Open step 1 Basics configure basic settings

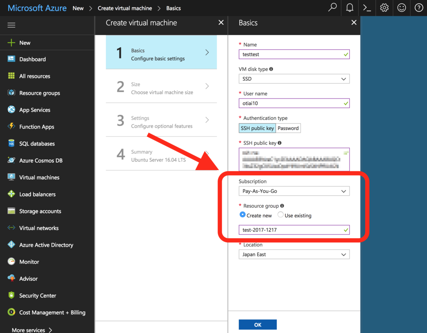pos(161,52)
